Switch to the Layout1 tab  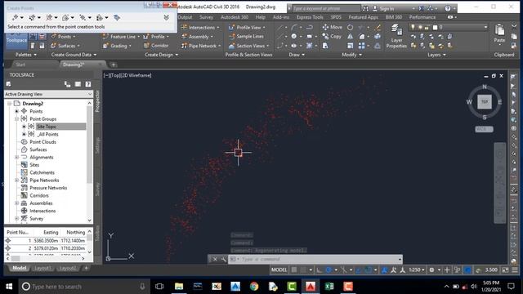[x=42, y=269]
